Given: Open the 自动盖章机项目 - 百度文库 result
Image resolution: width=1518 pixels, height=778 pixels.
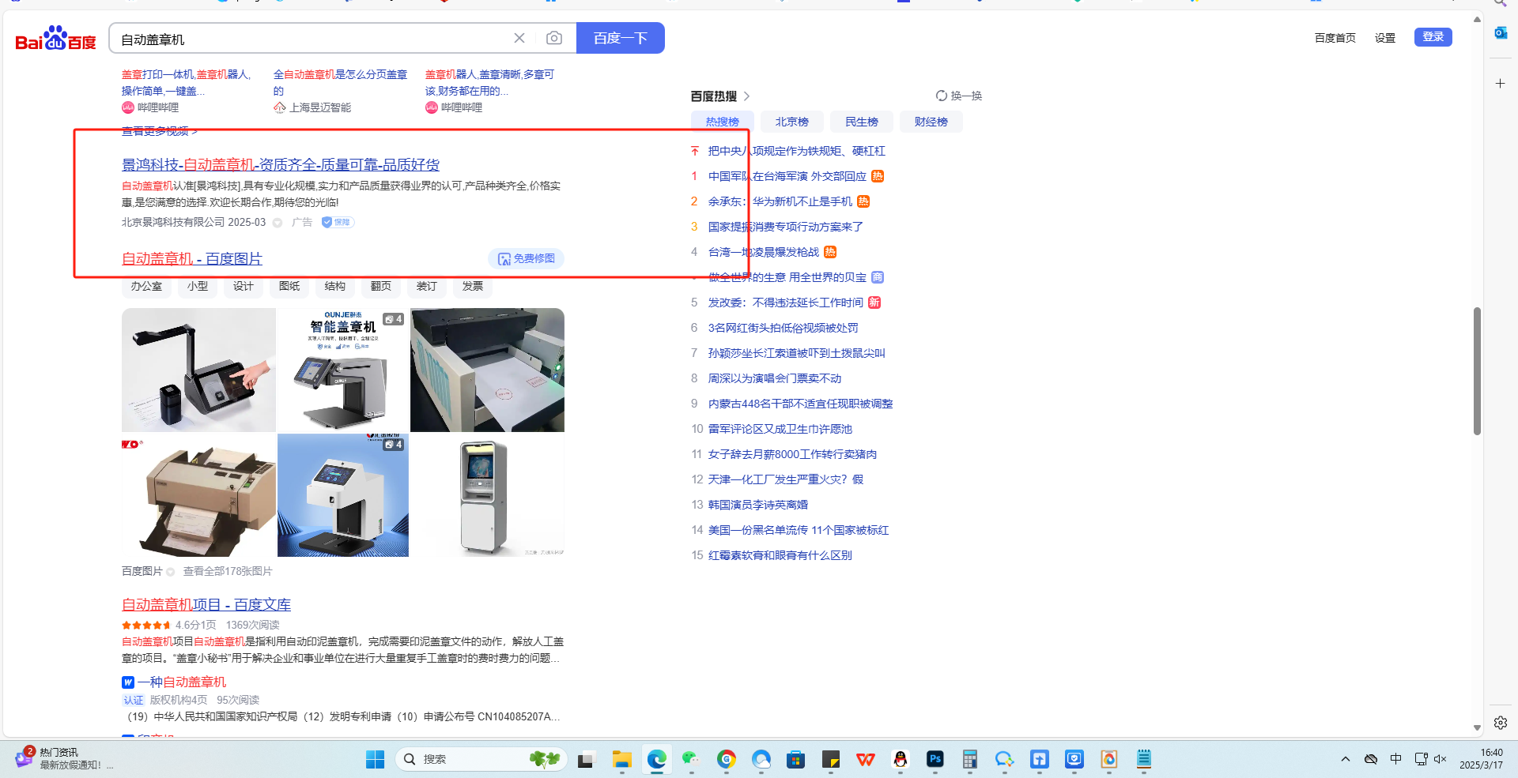Looking at the screenshot, I should [x=206, y=605].
